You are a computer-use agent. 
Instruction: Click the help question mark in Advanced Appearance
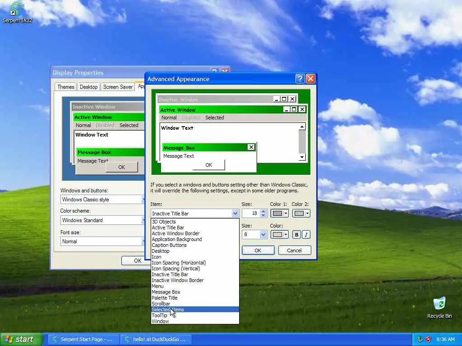(300, 78)
